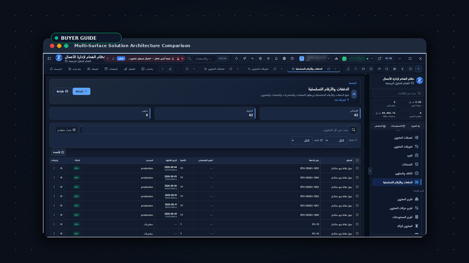Open the organization hierarchy icon
The image size is (469, 263).
(336, 58)
